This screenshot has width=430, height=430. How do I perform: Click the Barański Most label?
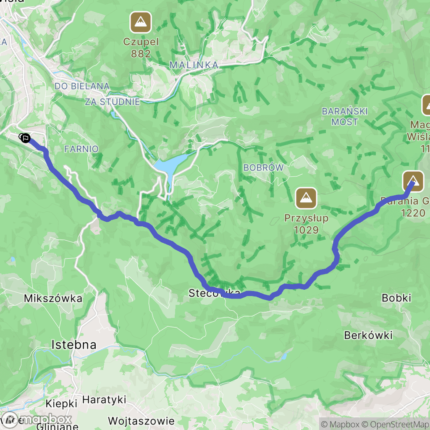[345, 116]
